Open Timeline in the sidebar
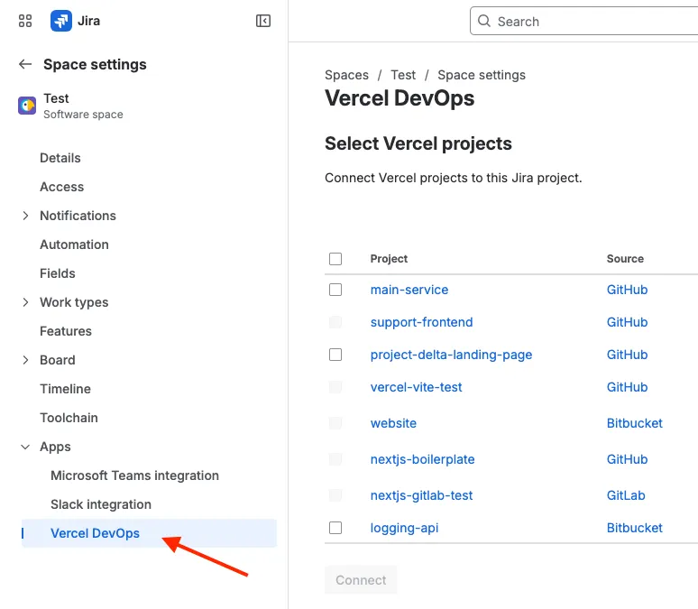Viewport: 698px width, 609px height. click(66, 389)
